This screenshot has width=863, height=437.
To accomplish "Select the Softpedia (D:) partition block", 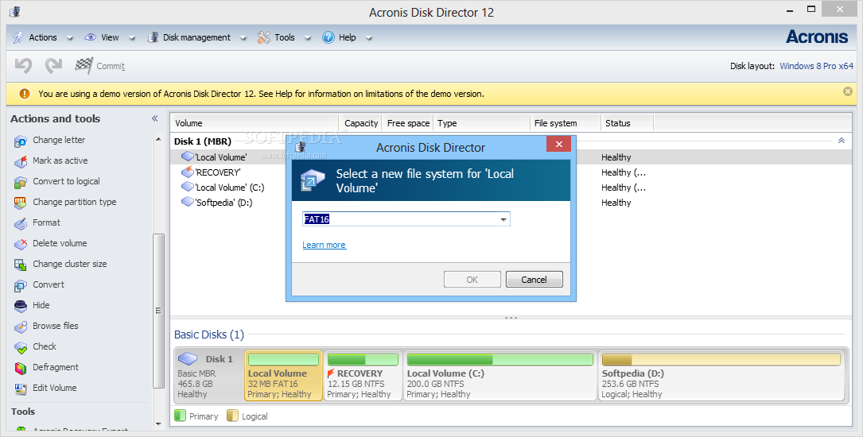I will click(721, 376).
